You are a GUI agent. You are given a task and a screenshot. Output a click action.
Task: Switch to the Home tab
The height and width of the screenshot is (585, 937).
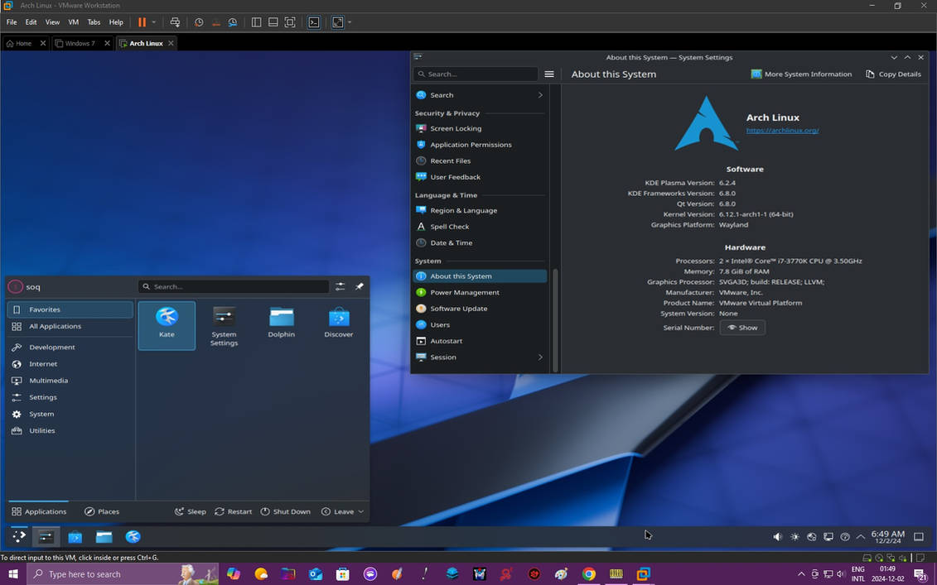pos(25,43)
